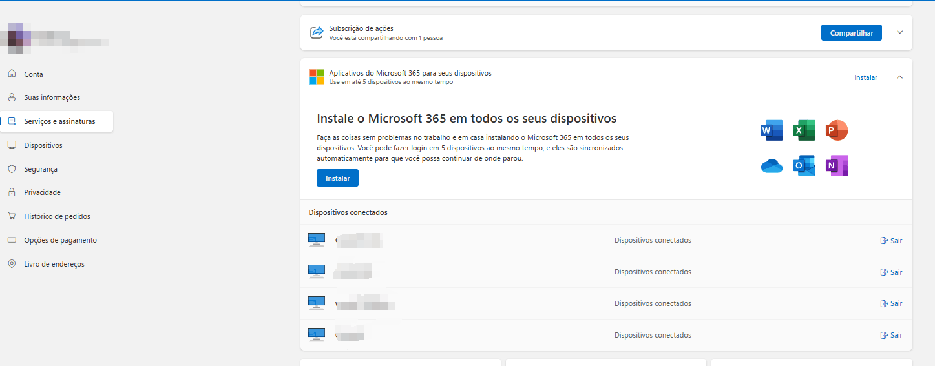
Task: Click the Outlook app icon
Action: click(804, 166)
